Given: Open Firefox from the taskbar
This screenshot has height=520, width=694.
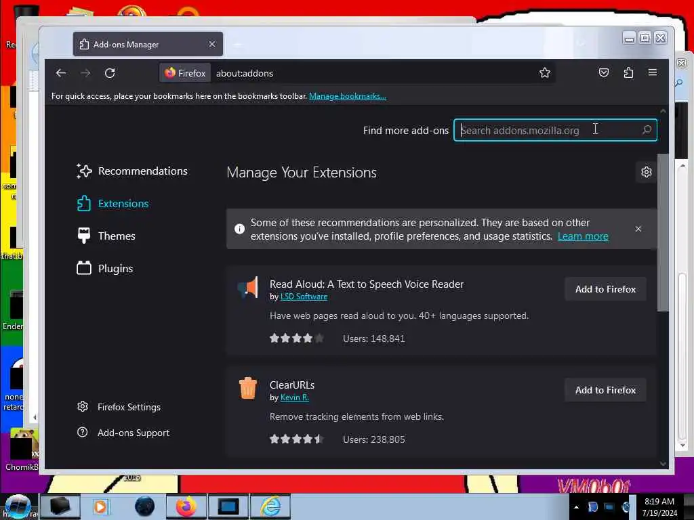Looking at the screenshot, I should point(186,506).
